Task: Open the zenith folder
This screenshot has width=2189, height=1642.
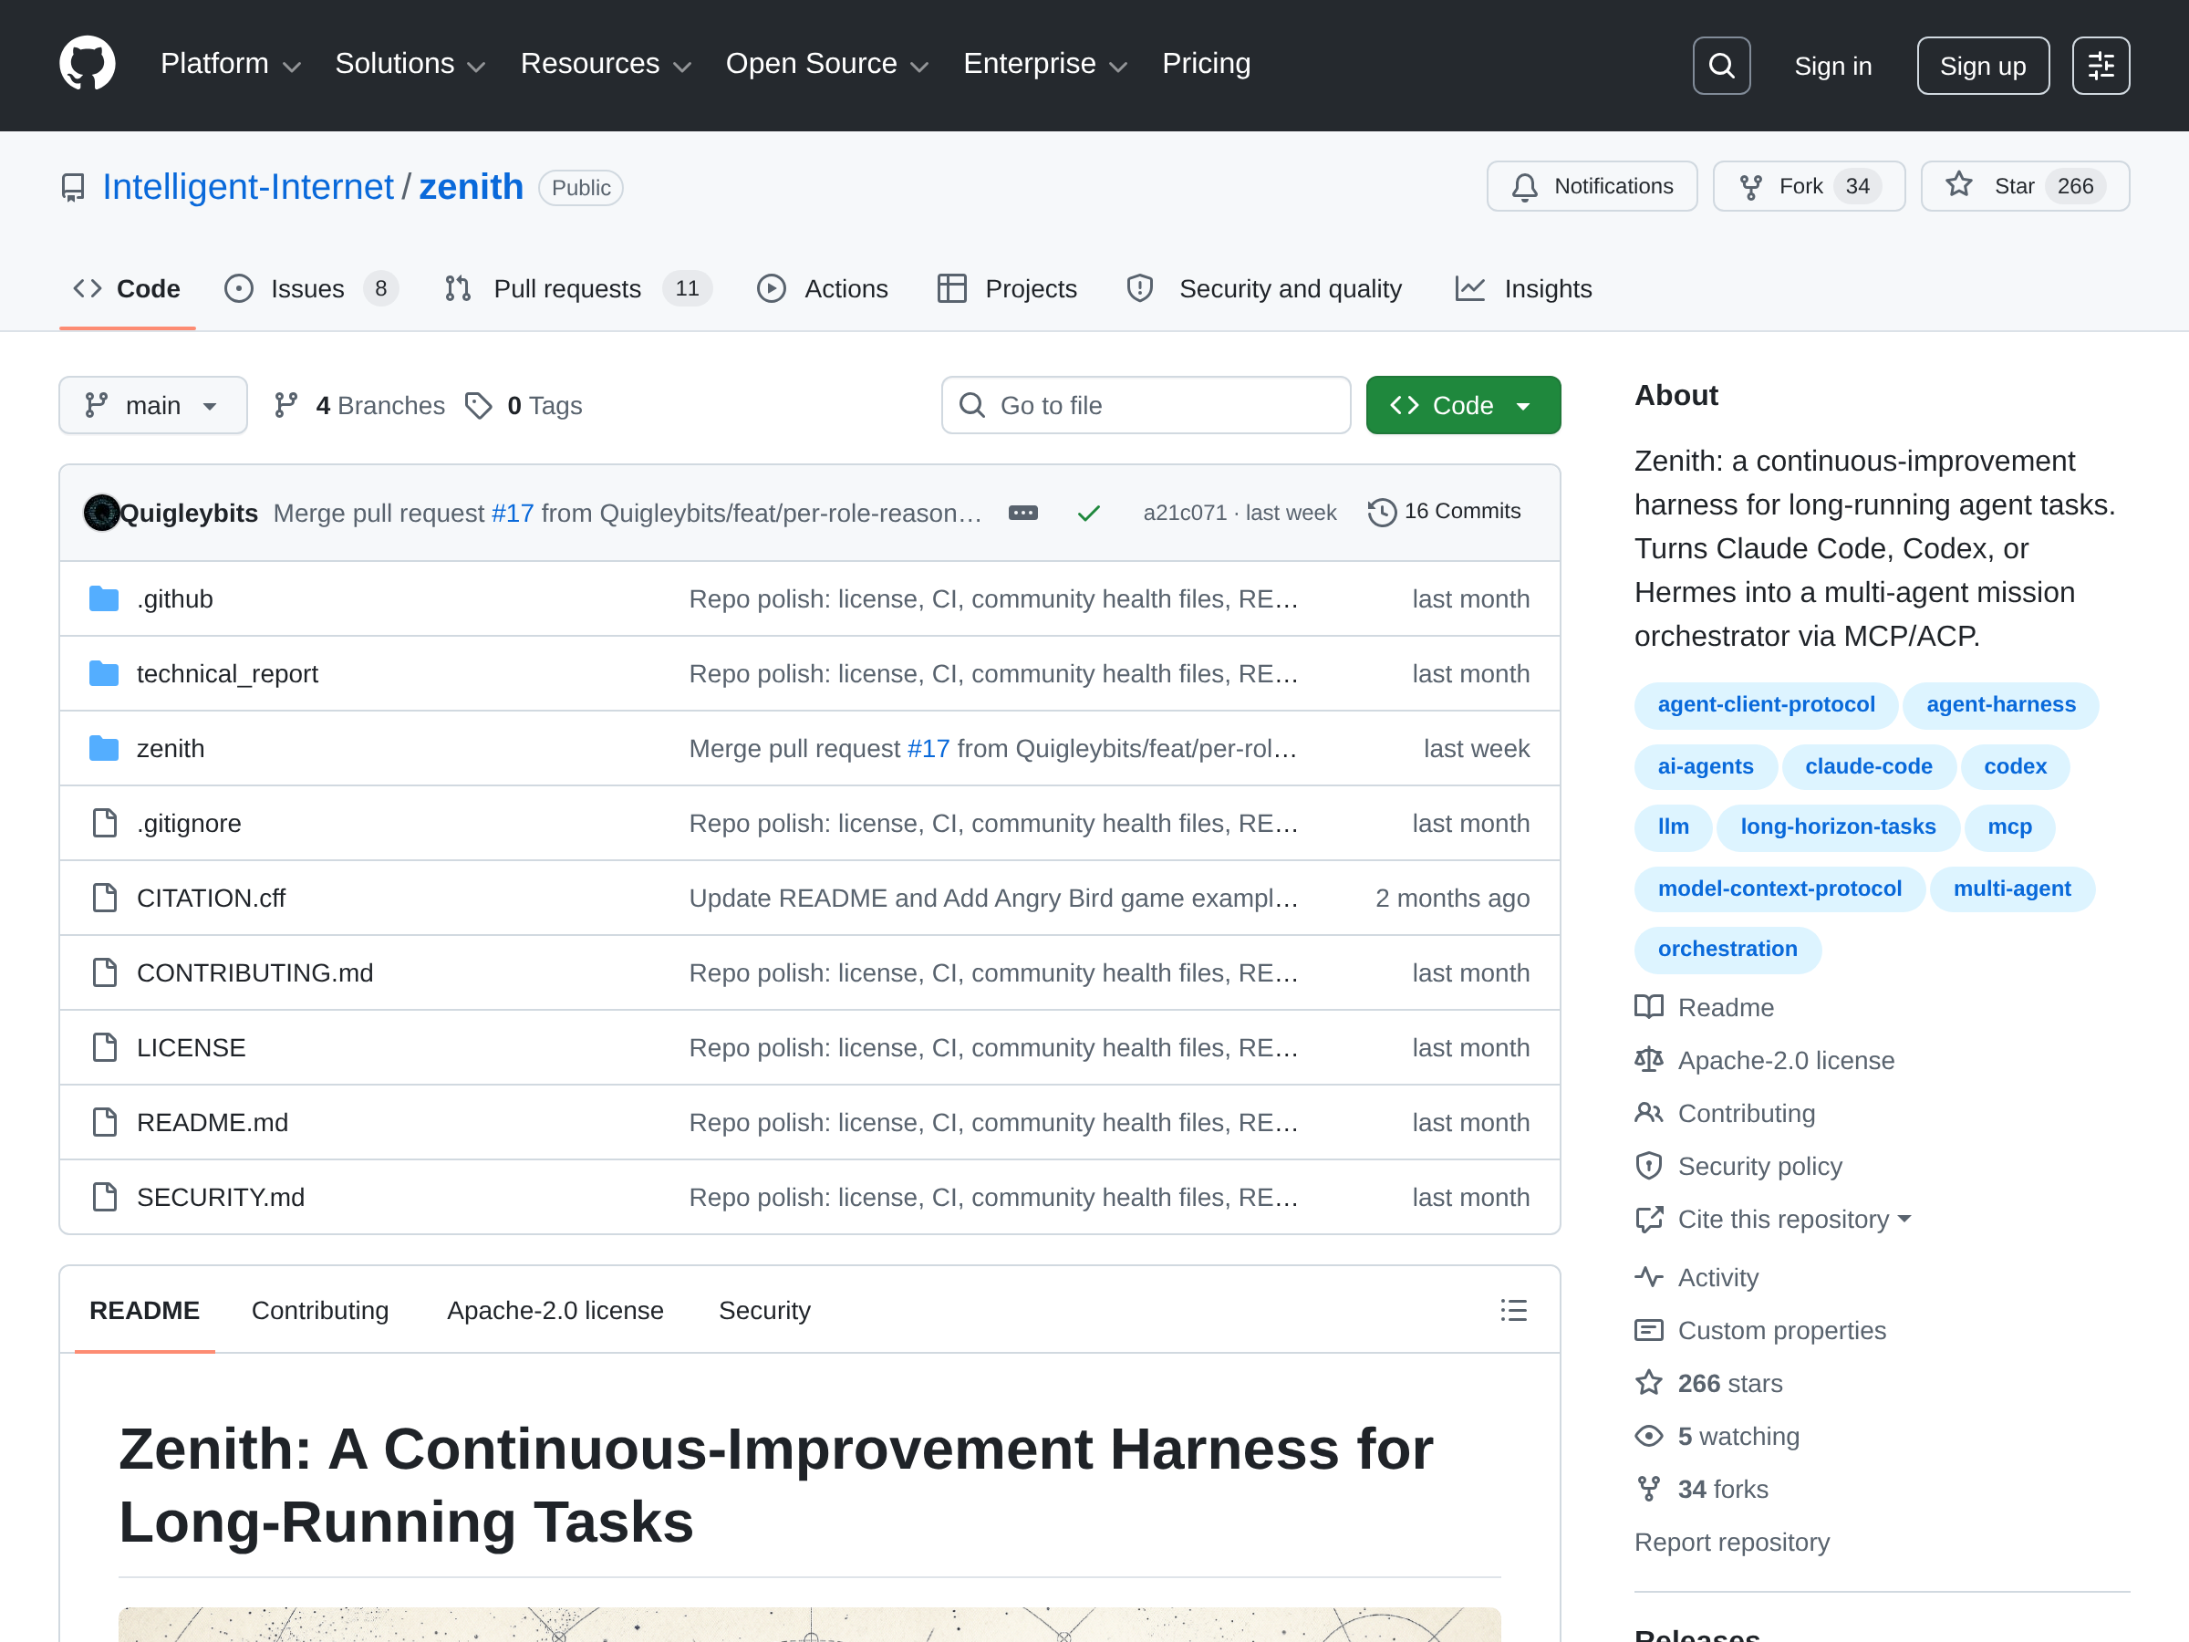Action: 171,748
